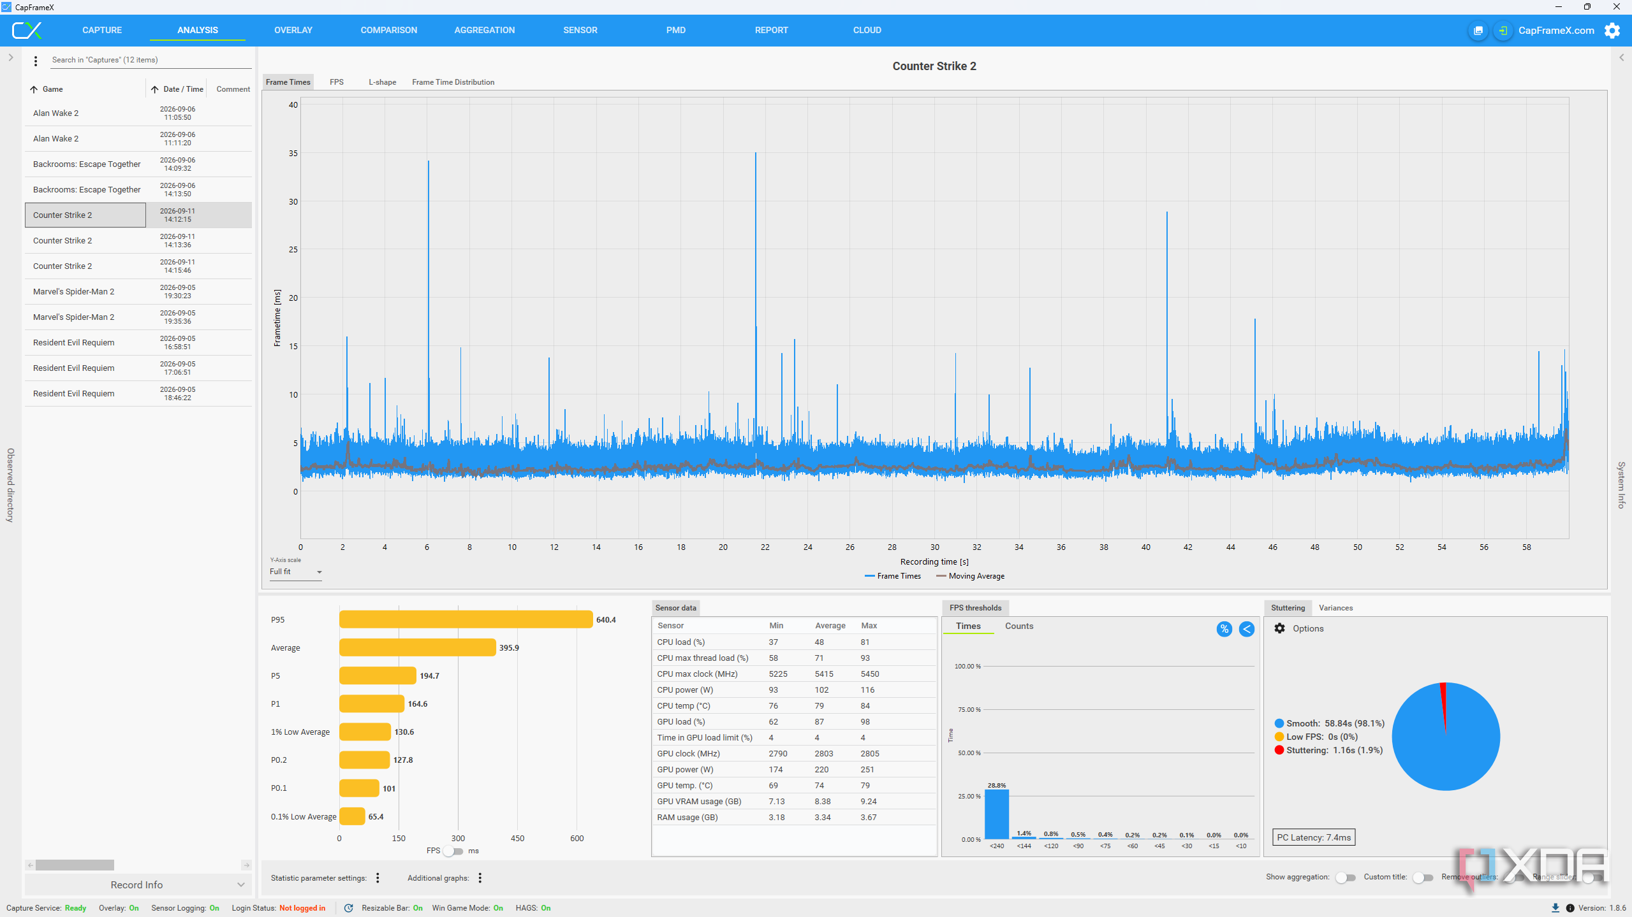The height and width of the screenshot is (917, 1632).
Task: Open the Frame Time Distribution tab
Action: pyautogui.click(x=453, y=82)
